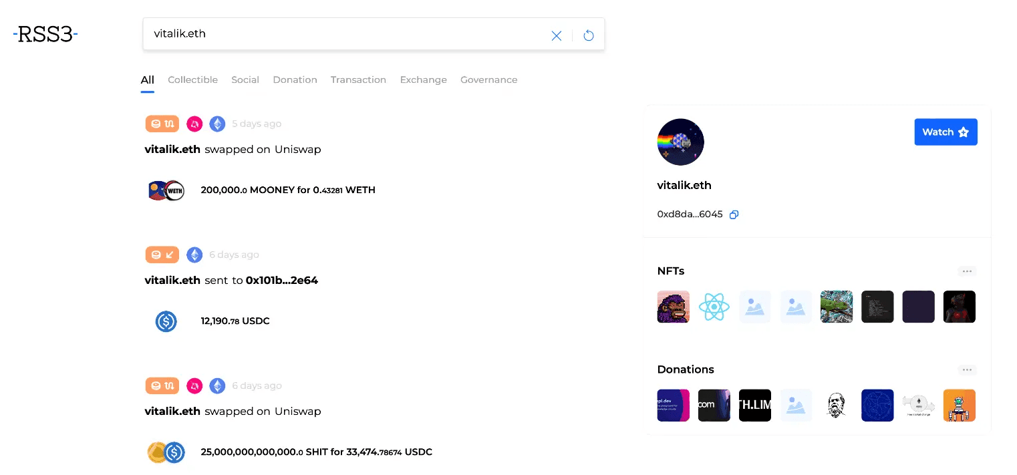Click the wallet address 0xd8da...6045
Viewport: 1017px width, 475px height.
tap(690, 214)
